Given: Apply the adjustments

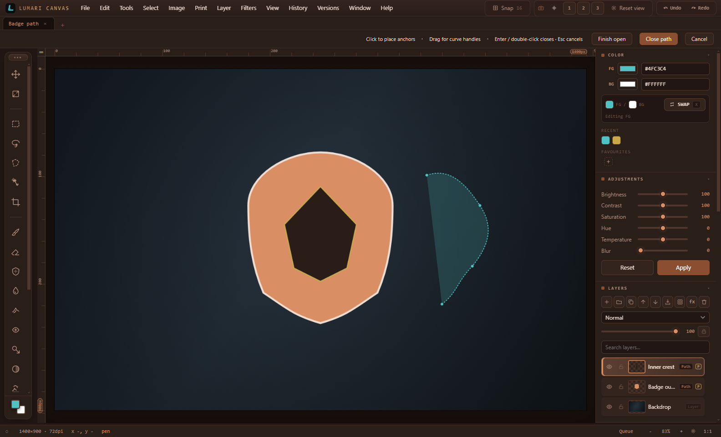Looking at the screenshot, I should (683, 268).
